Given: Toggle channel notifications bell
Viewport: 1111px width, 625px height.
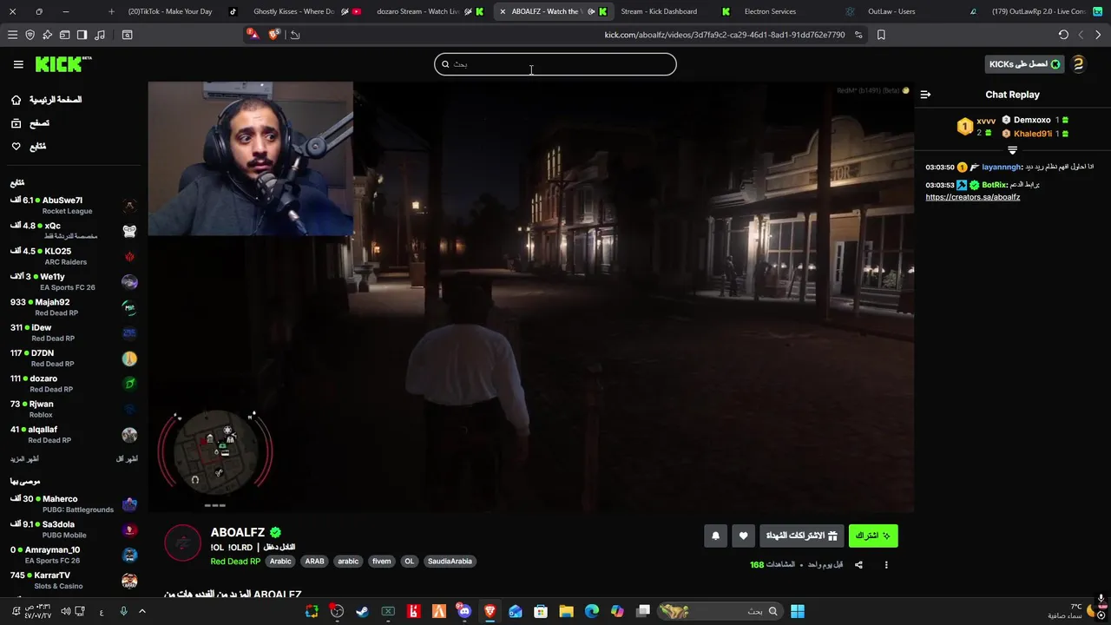Looking at the screenshot, I should (715, 536).
